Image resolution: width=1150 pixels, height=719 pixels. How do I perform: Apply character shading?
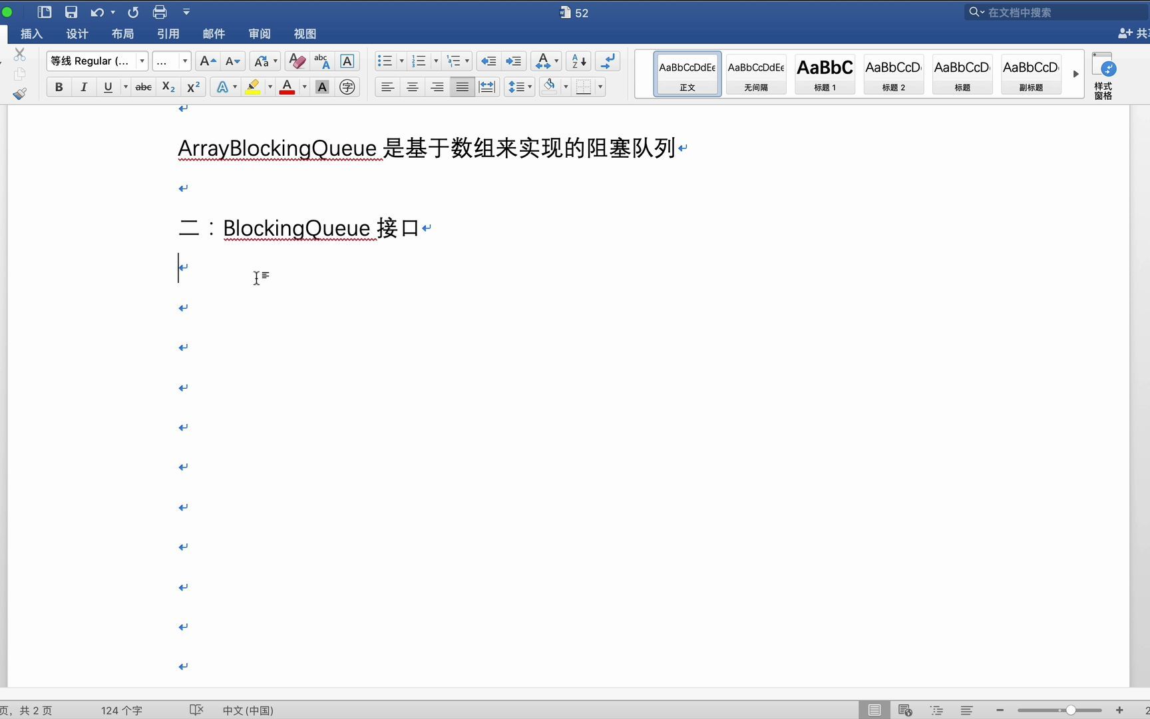322,87
